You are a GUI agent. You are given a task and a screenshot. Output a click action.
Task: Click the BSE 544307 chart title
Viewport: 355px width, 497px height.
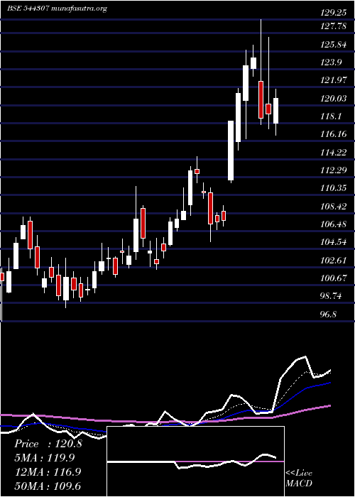(57, 9)
